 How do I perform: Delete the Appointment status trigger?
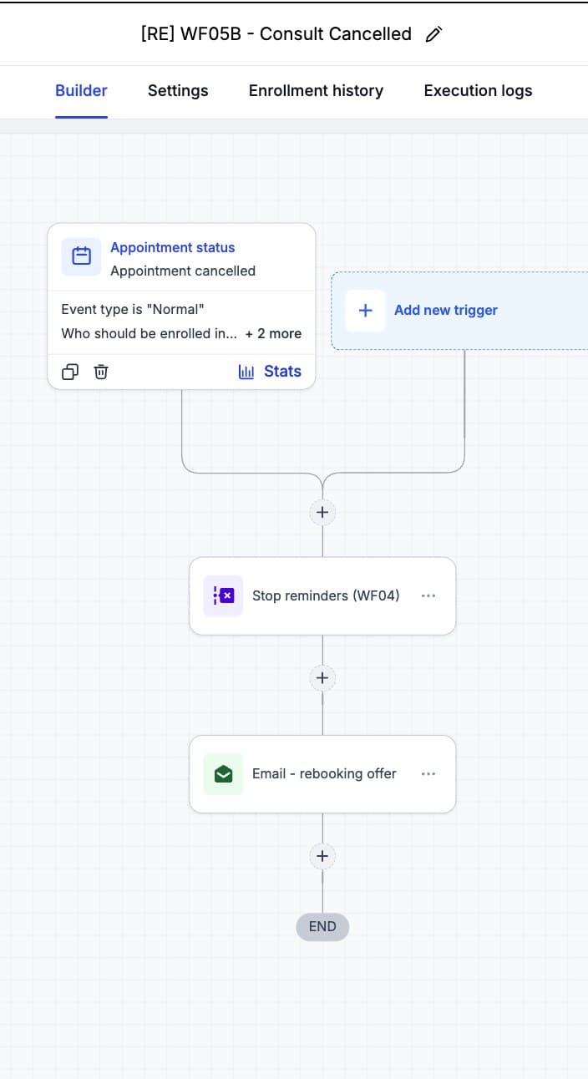coord(100,372)
